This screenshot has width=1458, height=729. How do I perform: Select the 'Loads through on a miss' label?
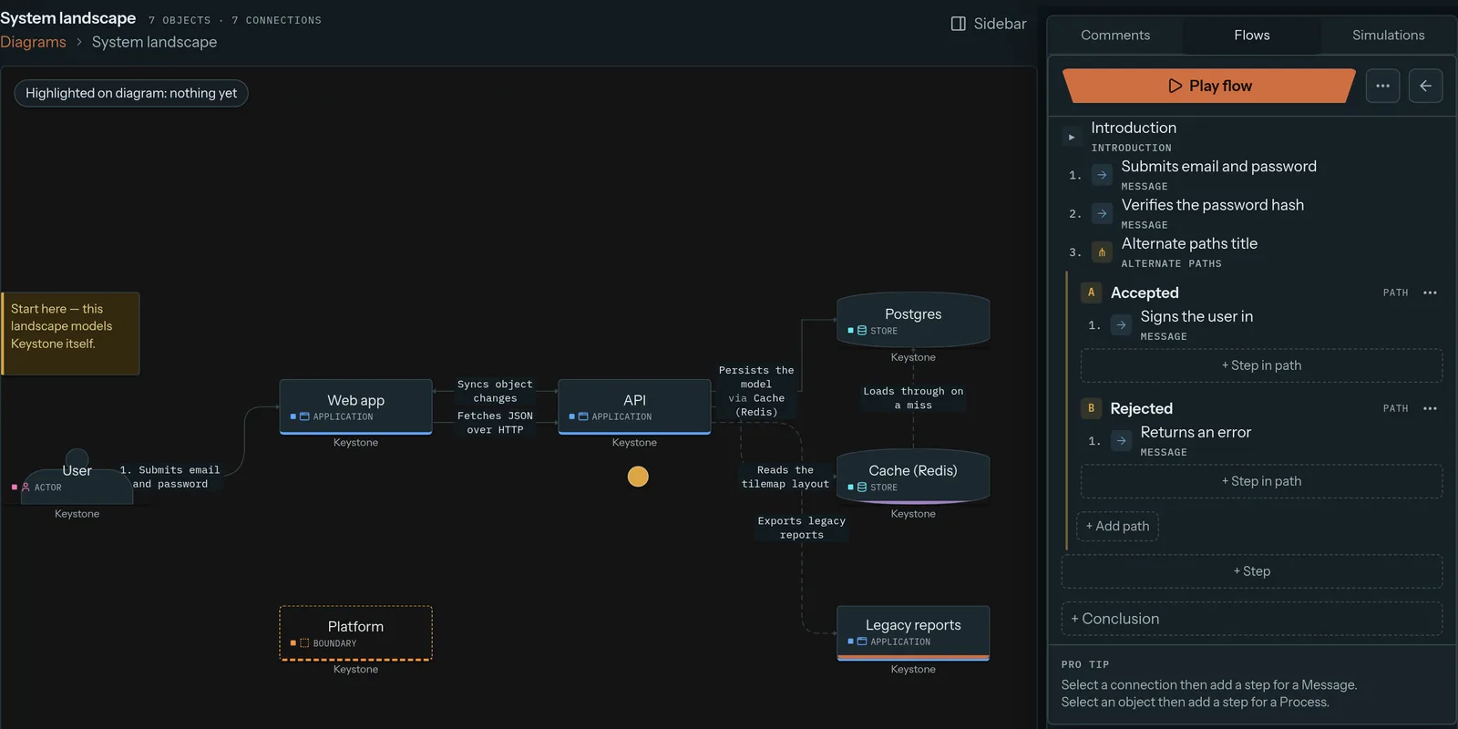913,398
